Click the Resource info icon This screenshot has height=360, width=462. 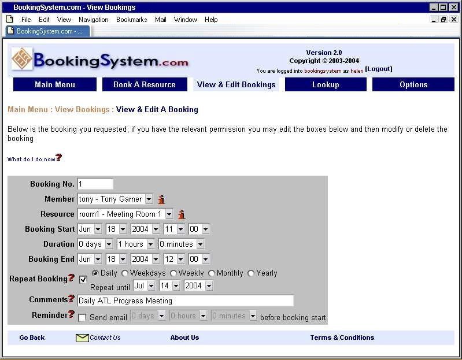click(182, 214)
